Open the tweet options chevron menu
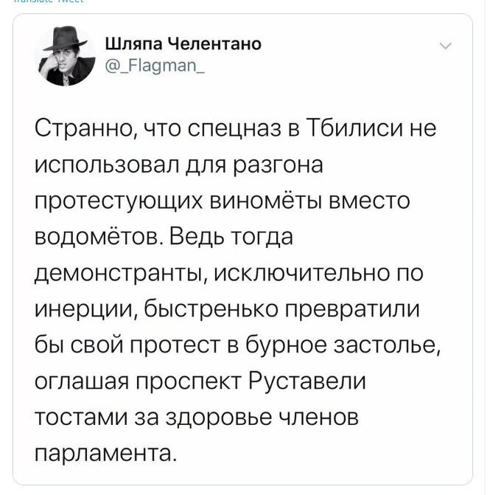Screen dimensions: 490x495 coord(446,46)
